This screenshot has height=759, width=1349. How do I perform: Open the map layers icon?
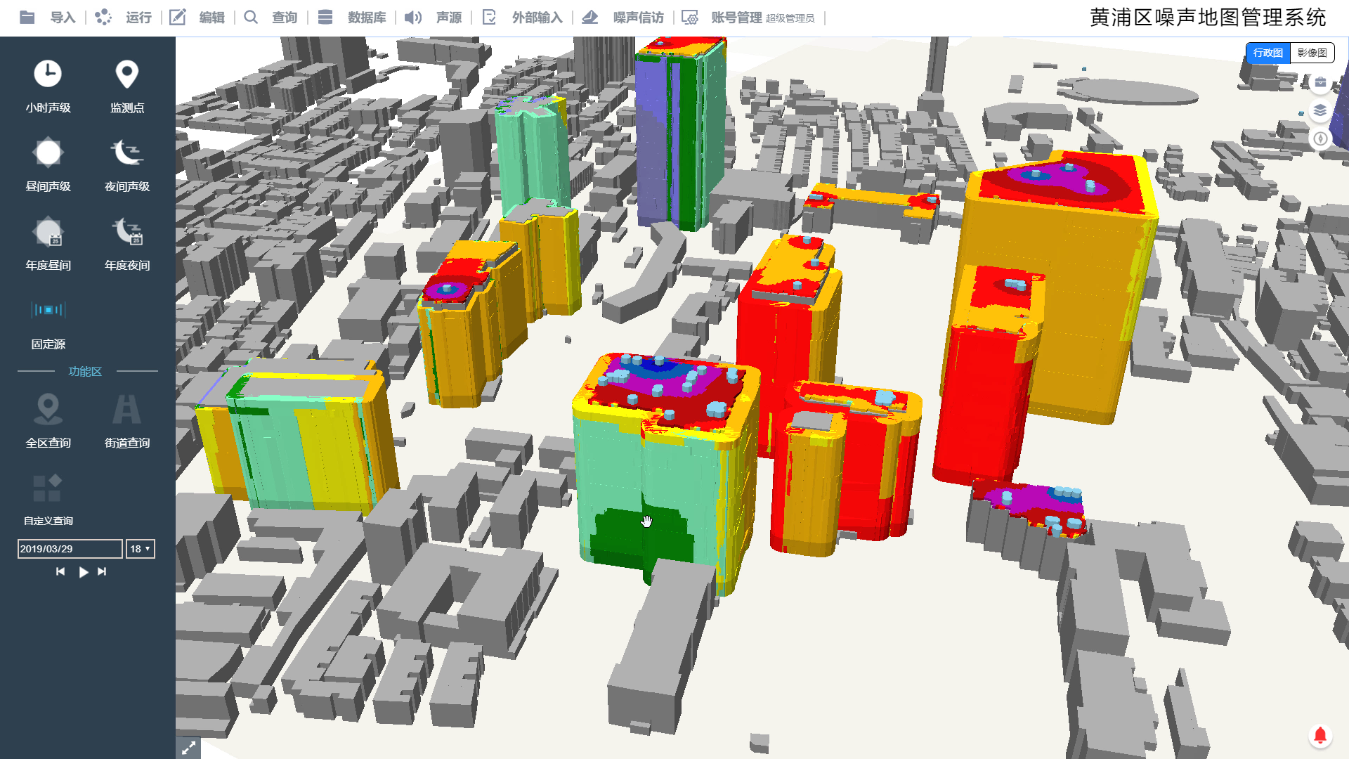pyautogui.click(x=1320, y=110)
